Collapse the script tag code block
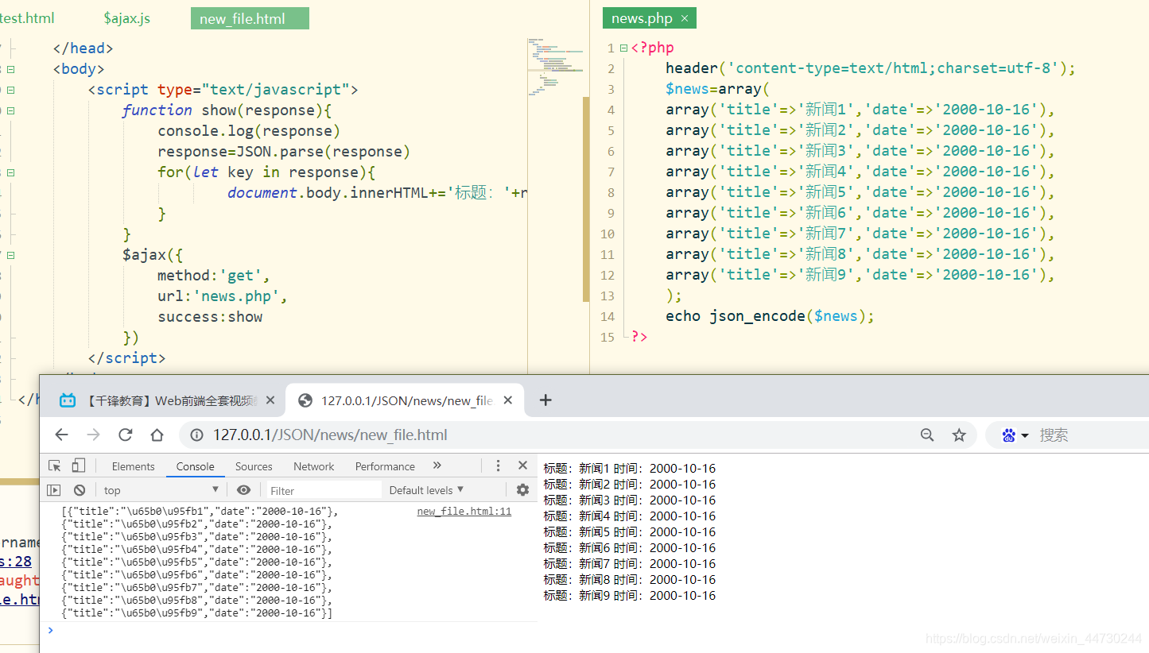The width and height of the screenshot is (1149, 653). point(10,90)
